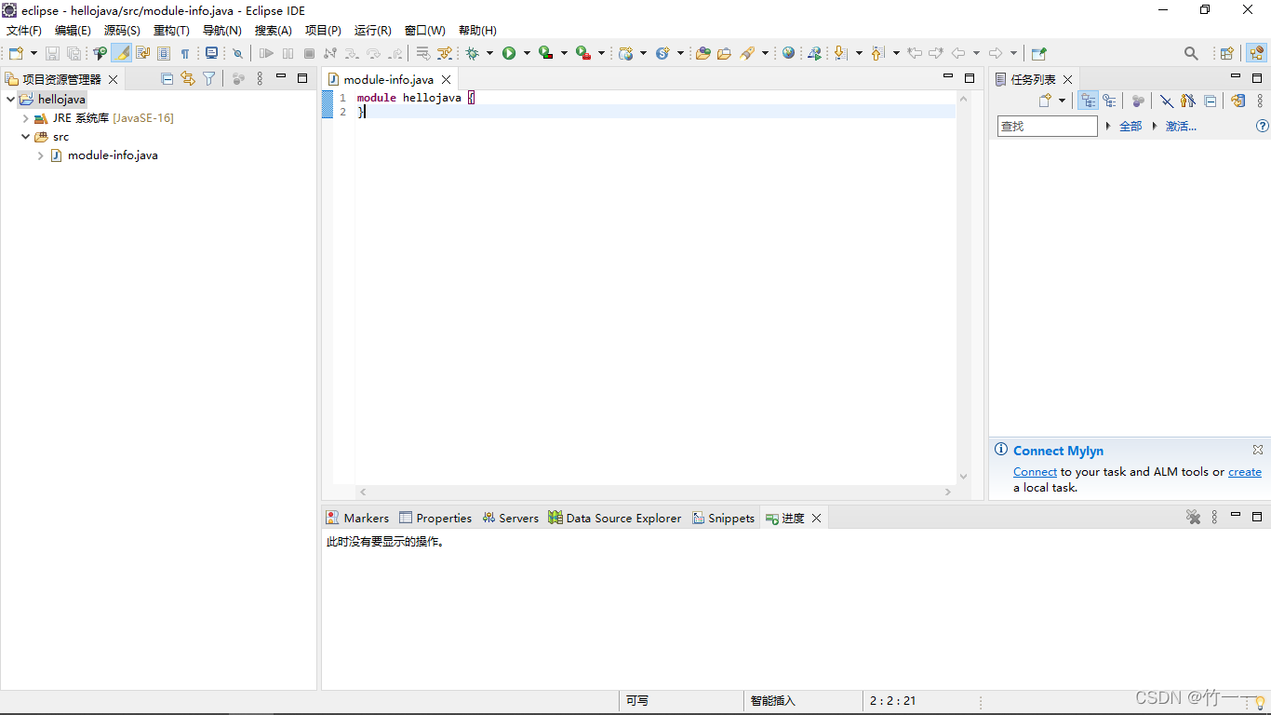This screenshot has height=715, width=1271.
Task: Toggle Hide Completed Tasks in Task List
Action: [x=1167, y=101]
